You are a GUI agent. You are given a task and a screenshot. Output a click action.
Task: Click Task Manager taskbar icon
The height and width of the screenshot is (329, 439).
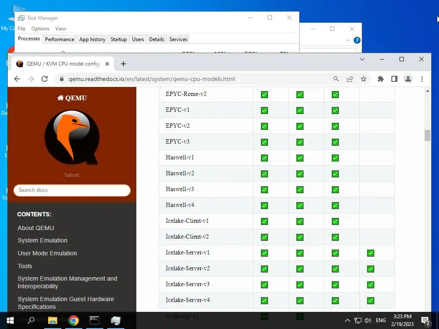pyautogui.click(x=115, y=320)
